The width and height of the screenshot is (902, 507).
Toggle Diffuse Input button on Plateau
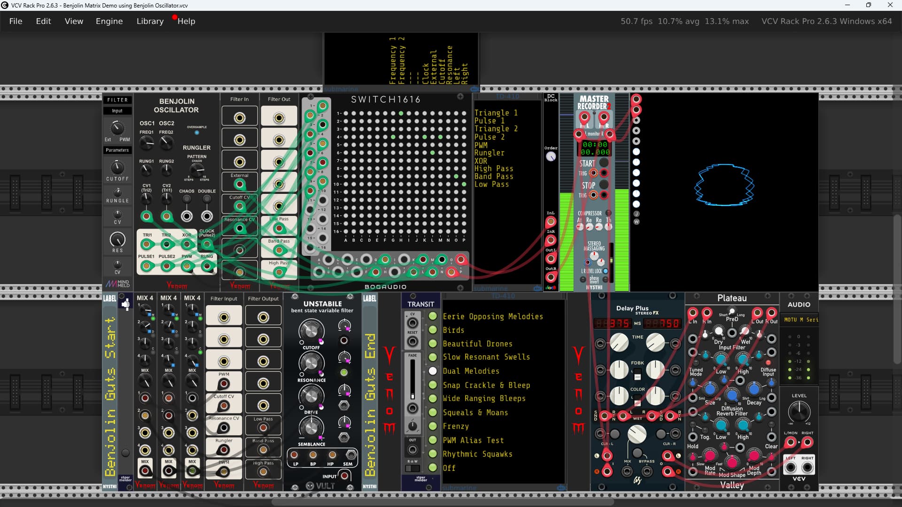coord(768,362)
